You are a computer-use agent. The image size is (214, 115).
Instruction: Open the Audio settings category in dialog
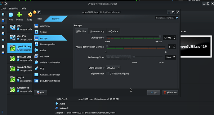point(51,50)
